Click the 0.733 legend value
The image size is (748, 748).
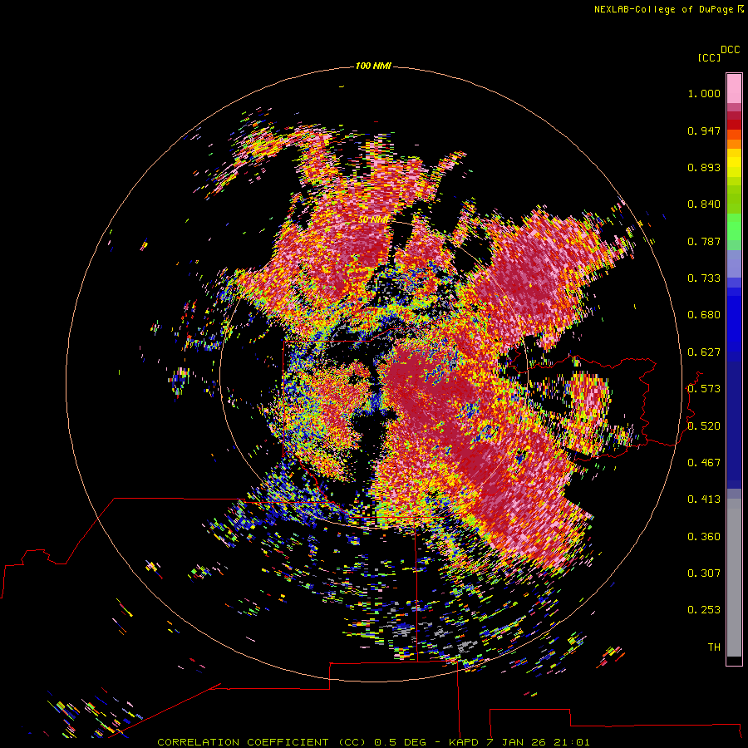tap(704, 278)
